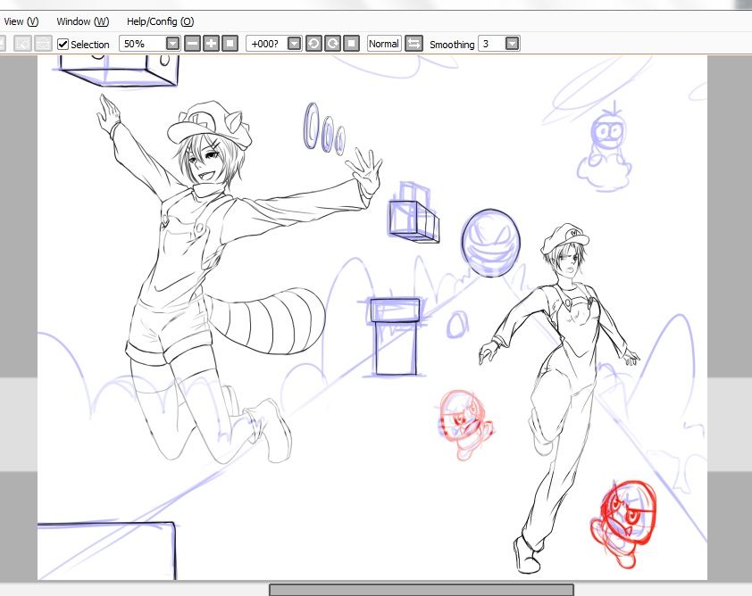Open the View menu
The height and width of the screenshot is (596, 752).
pos(21,21)
